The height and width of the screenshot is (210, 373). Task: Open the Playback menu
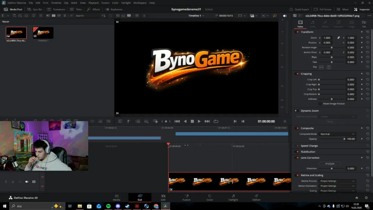click(94, 3)
